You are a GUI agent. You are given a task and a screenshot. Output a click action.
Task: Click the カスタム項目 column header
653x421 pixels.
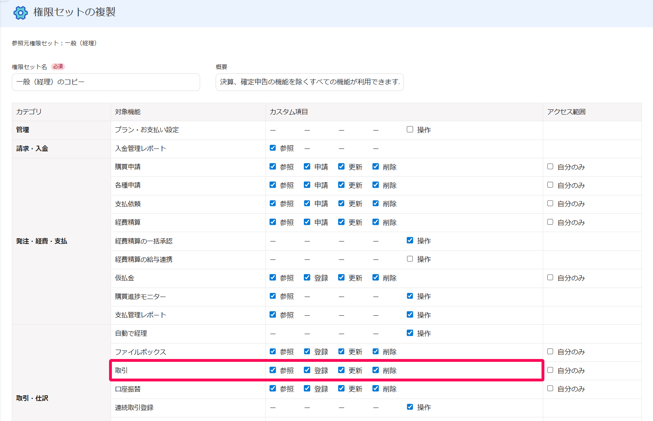coord(404,112)
